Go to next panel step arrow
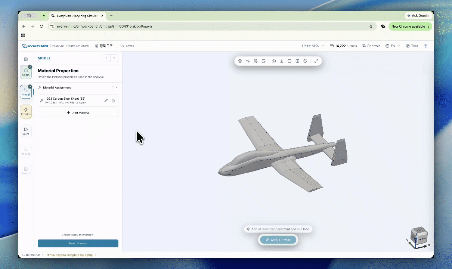This screenshot has height=269, width=452. (114, 58)
